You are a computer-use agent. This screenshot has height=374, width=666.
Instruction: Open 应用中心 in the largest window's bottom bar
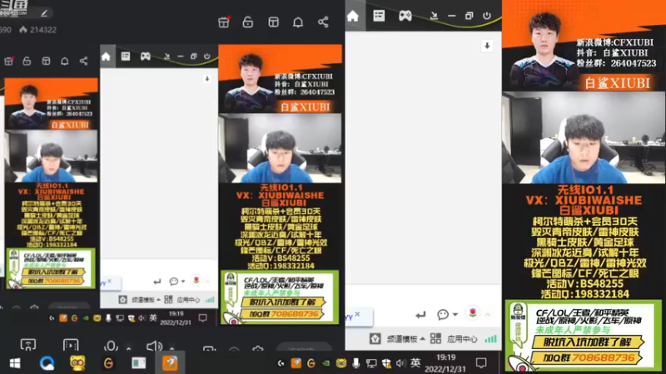tap(462, 339)
